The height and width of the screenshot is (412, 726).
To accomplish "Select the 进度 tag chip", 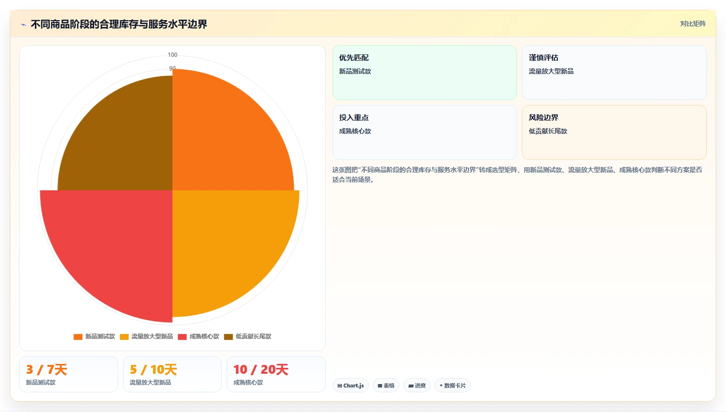I will click(x=417, y=386).
